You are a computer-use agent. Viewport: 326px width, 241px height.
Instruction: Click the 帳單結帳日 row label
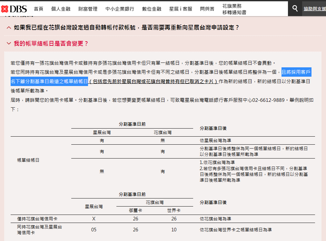click(x=28, y=160)
